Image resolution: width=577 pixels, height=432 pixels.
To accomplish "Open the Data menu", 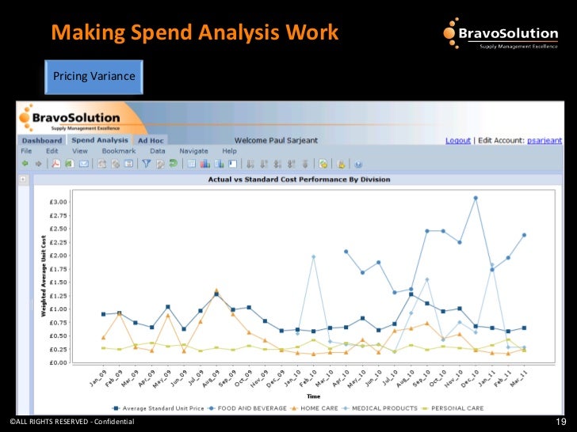I will tap(158, 151).
